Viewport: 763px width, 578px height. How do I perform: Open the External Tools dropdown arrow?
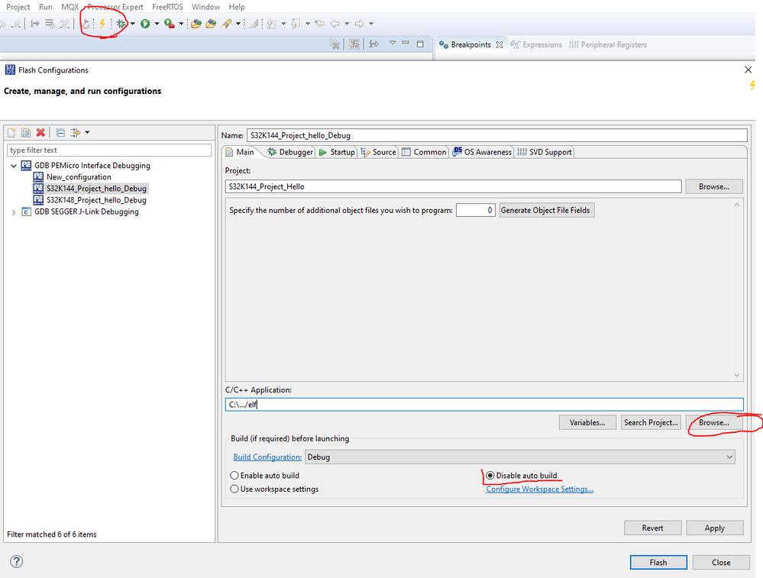181,24
